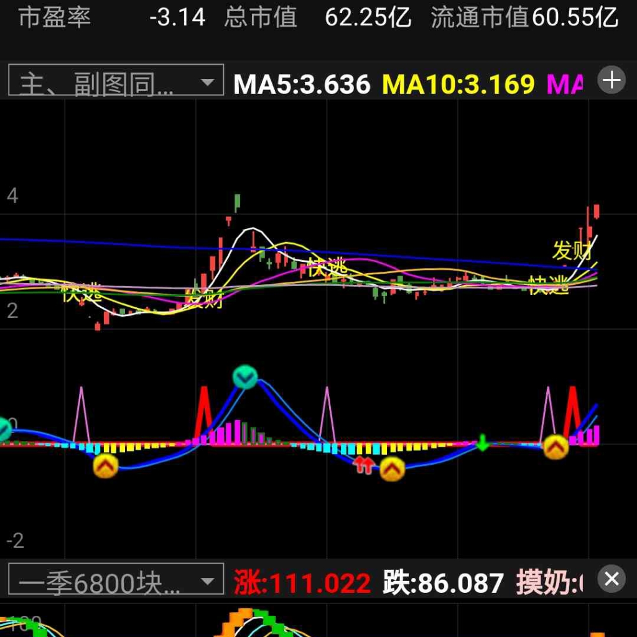
Task: Click the green down arrow on the zero line
Action: (x=482, y=443)
